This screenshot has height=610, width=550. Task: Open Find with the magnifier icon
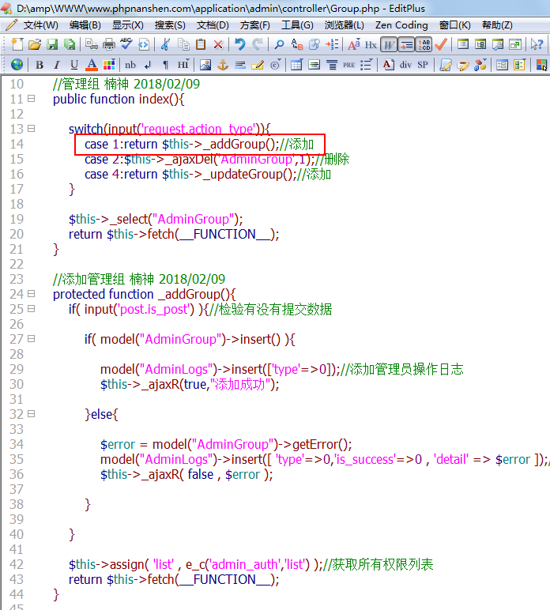(x=279, y=44)
